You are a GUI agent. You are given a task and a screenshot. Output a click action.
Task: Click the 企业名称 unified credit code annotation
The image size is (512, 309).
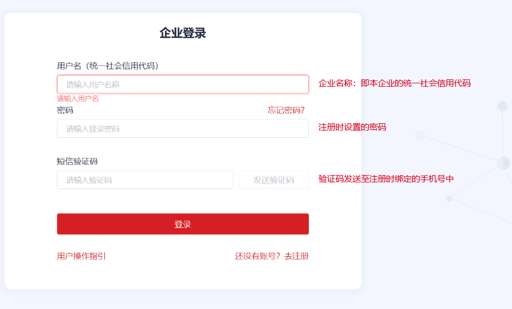(395, 83)
